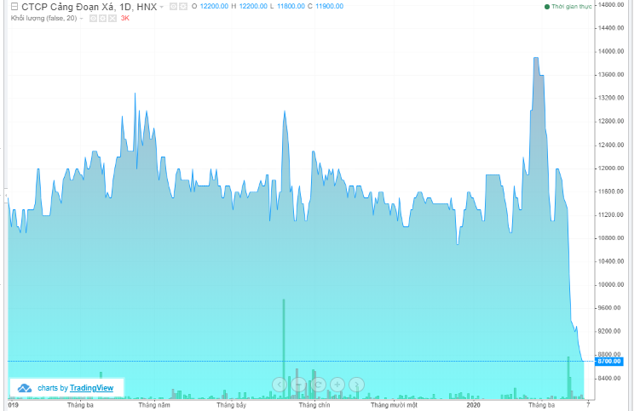
Task: Zoom in using the plus button
Action: (337, 385)
